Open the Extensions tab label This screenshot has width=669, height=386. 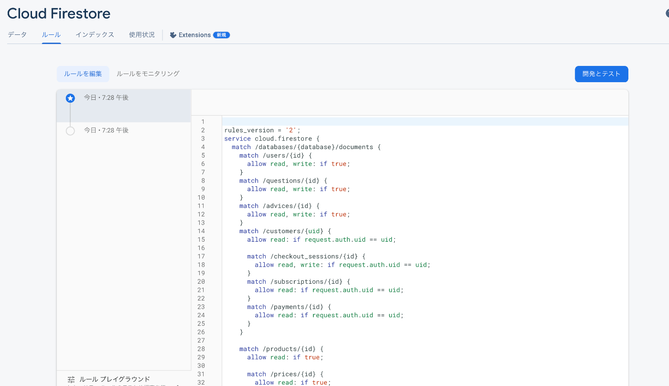click(x=194, y=35)
